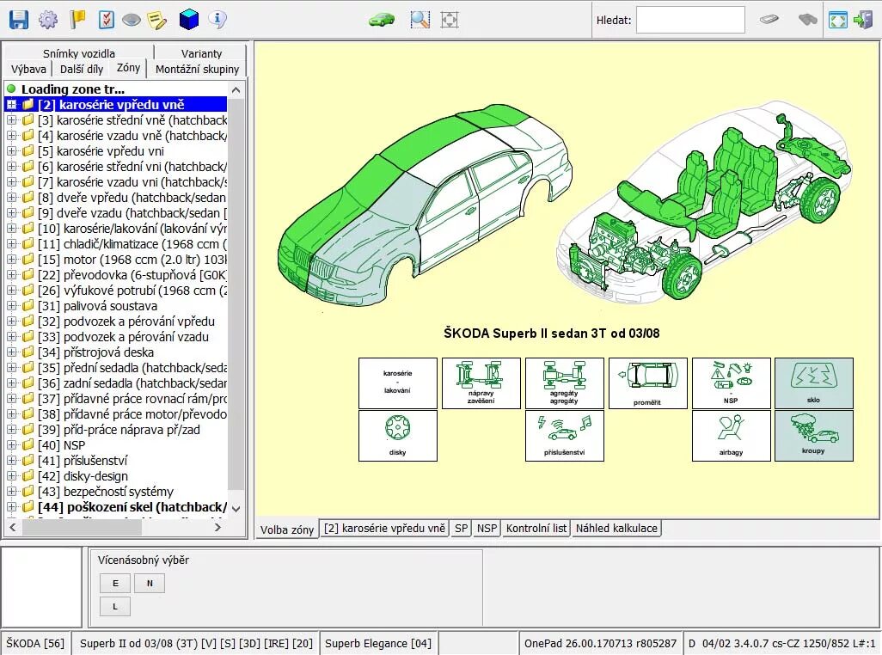Switch to the Kontrolní list tab
This screenshot has height=655, width=882.
[536, 529]
